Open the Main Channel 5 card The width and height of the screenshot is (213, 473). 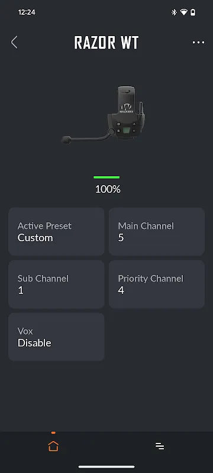pos(157,231)
